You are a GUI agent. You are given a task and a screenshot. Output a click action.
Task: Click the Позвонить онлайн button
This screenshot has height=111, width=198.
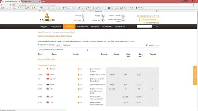149,19
